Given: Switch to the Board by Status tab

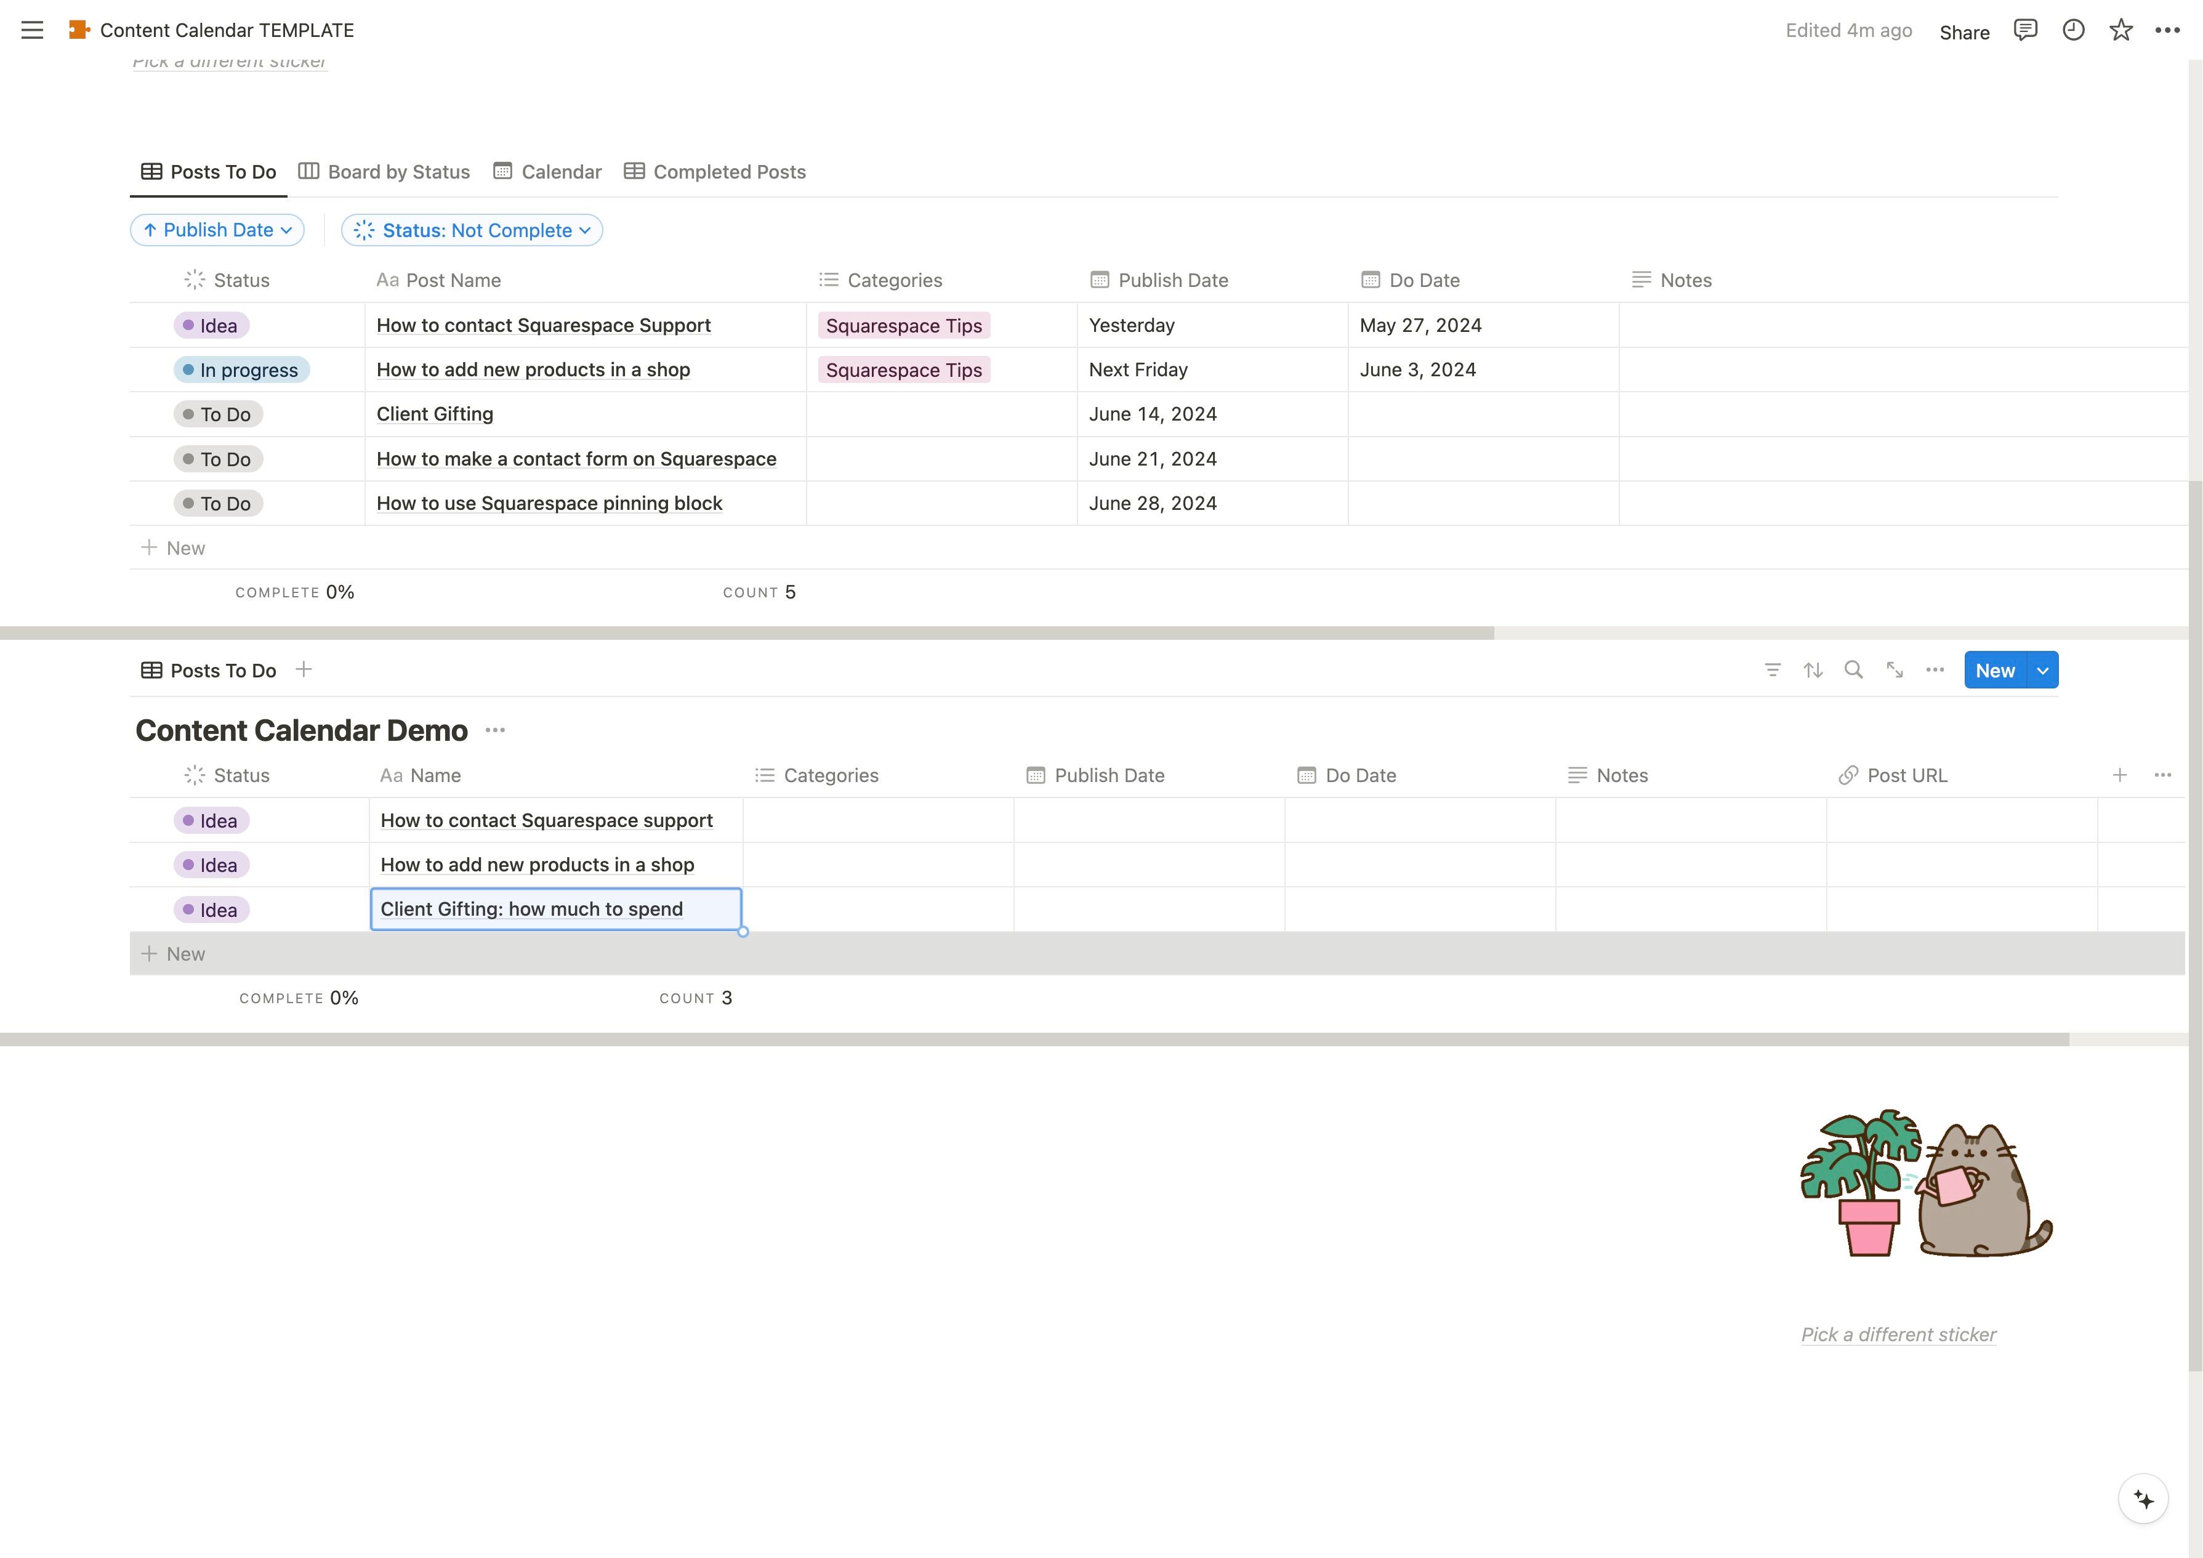Looking at the screenshot, I should (x=384, y=172).
